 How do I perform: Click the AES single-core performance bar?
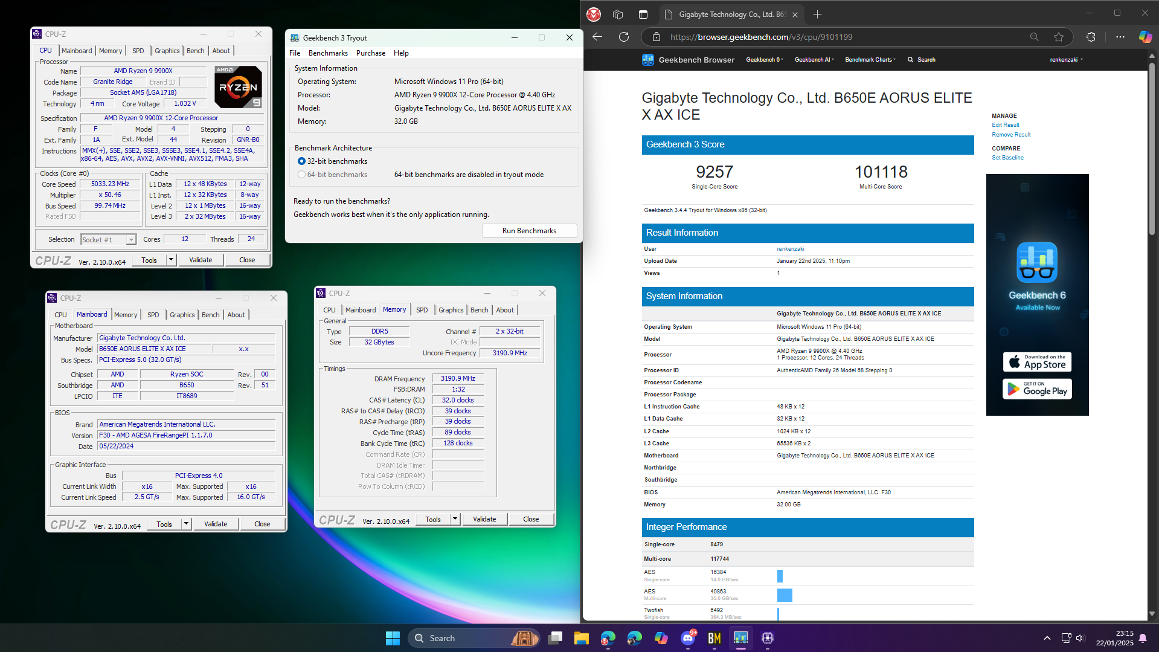780,576
